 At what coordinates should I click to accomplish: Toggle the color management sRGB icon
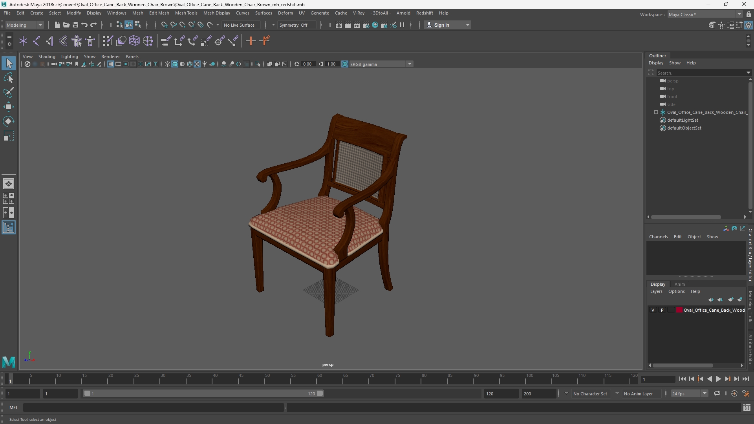click(345, 64)
